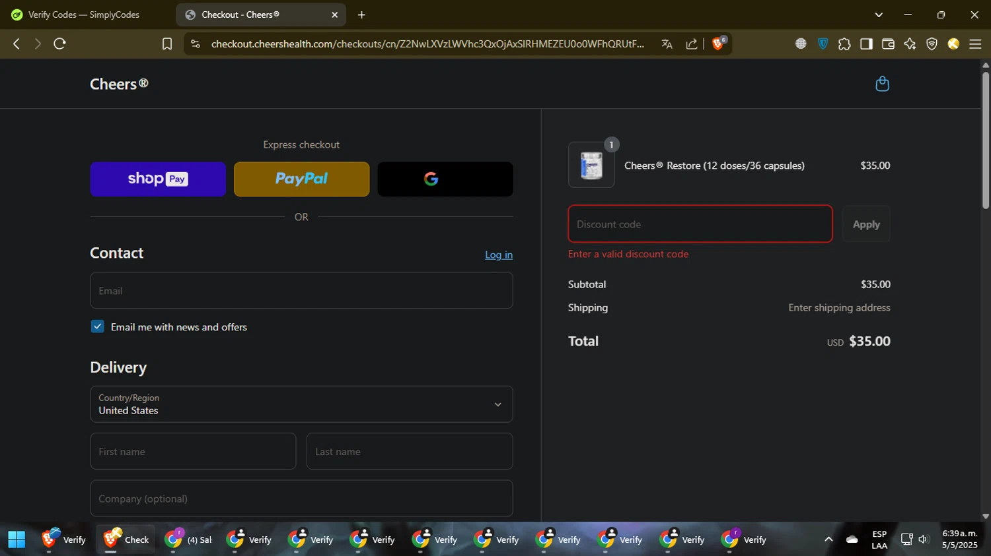Click the address bar URL
Image resolution: width=991 pixels, height=556 pixels.
(427, 44)
